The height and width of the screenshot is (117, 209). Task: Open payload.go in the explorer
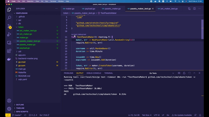(x=25, y=48)
